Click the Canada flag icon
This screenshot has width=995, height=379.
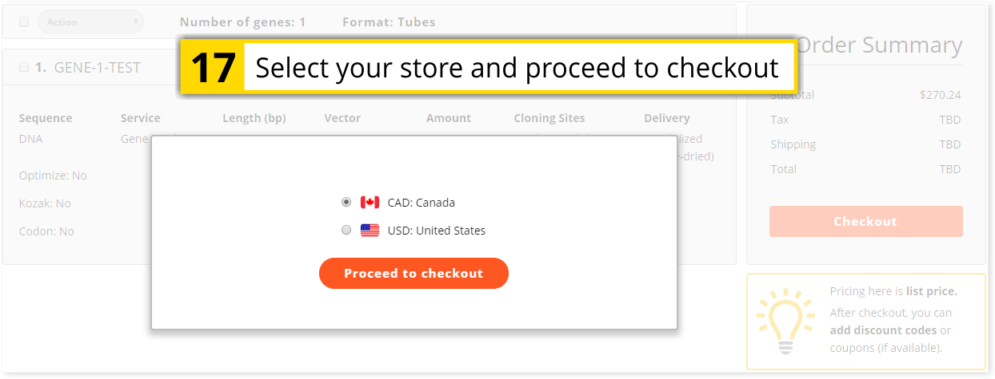tap(370, 202)
